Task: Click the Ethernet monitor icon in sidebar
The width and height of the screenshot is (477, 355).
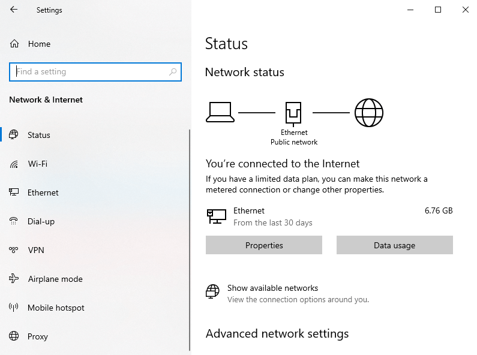Action: (14, 192)
